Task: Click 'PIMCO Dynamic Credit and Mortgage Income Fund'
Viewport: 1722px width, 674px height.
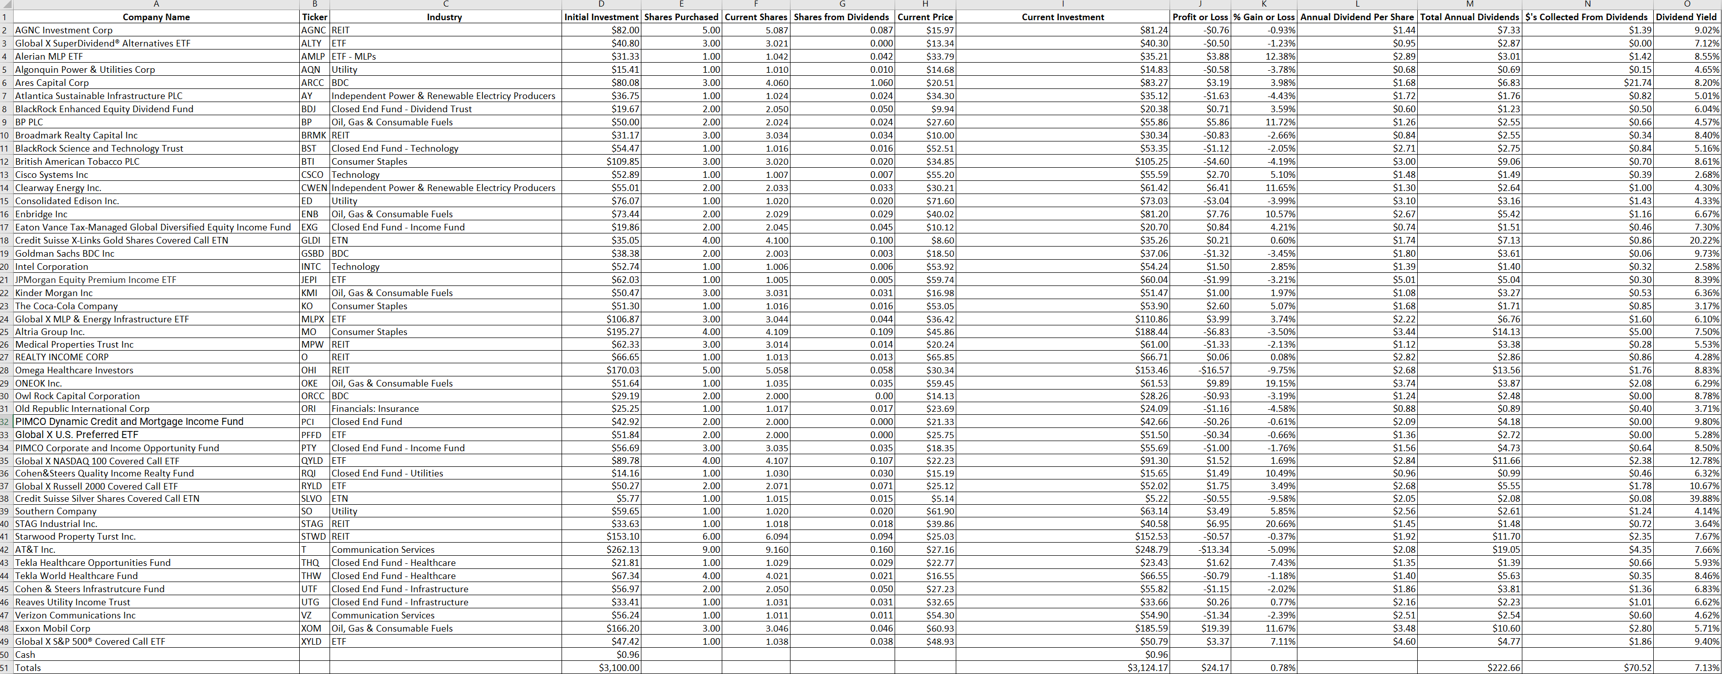Action: [x=156, y=421]
